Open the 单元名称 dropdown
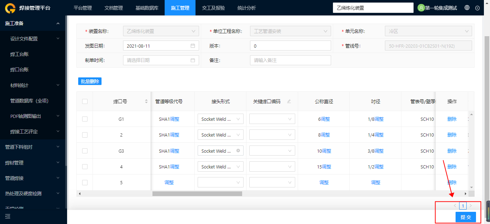Screen dimensions: 490x224 click(428, 31)
